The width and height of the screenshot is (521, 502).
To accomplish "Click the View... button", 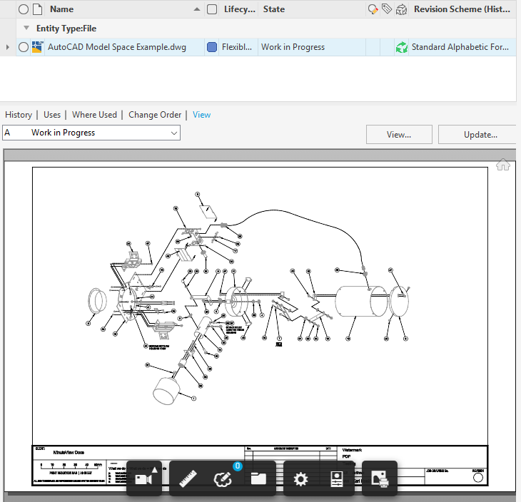I will coord(399,135).
